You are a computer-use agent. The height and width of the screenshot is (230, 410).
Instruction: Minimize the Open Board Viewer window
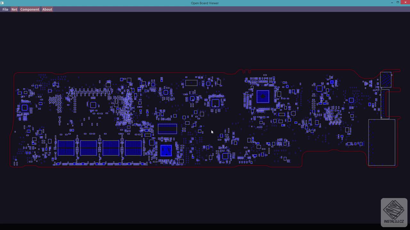click(x=392, y=3)
